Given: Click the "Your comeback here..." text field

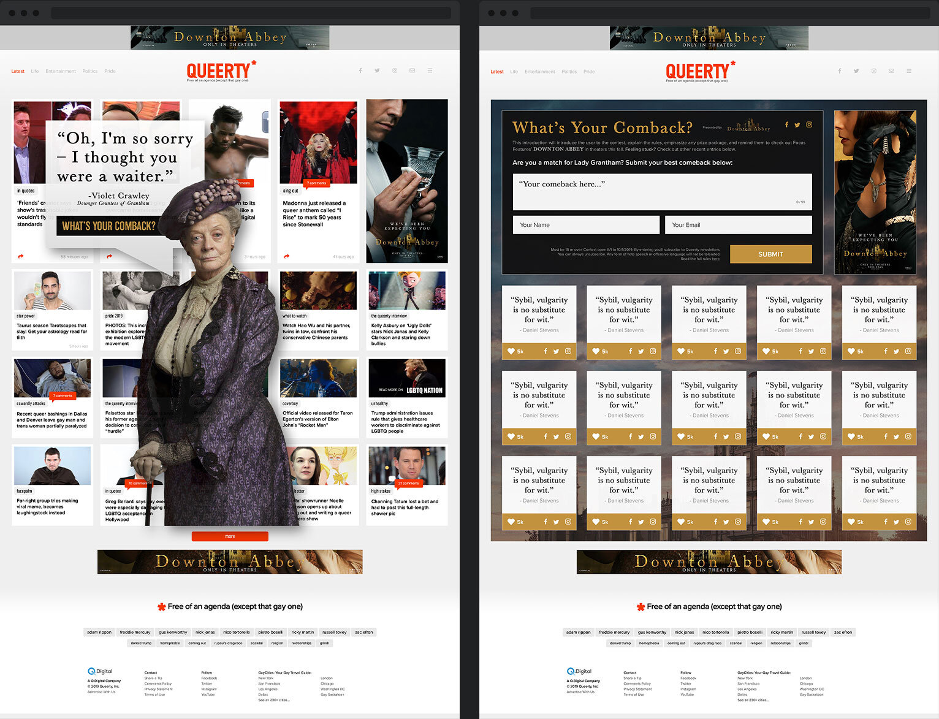Looking at the screenshot, I should point(662,191).
